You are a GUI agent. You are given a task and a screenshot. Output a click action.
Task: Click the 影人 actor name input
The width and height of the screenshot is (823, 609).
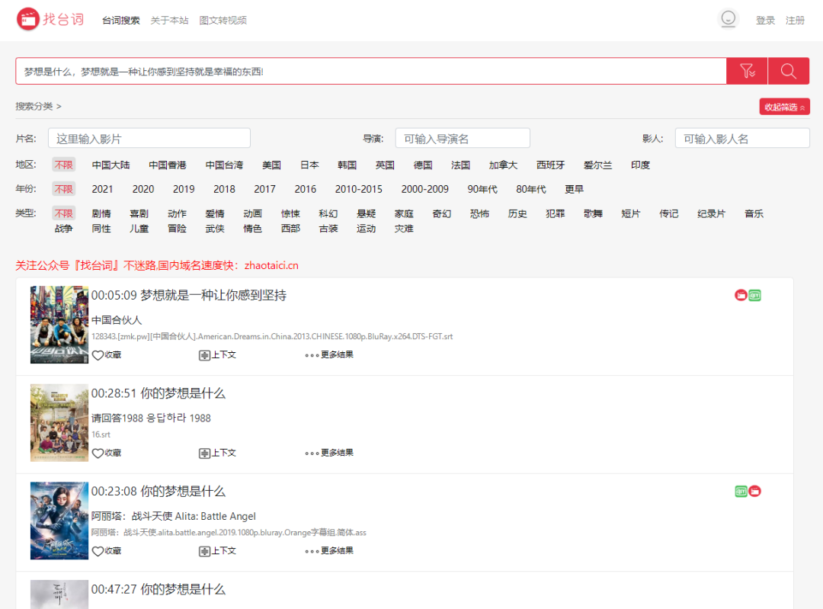tap(742, 138)
